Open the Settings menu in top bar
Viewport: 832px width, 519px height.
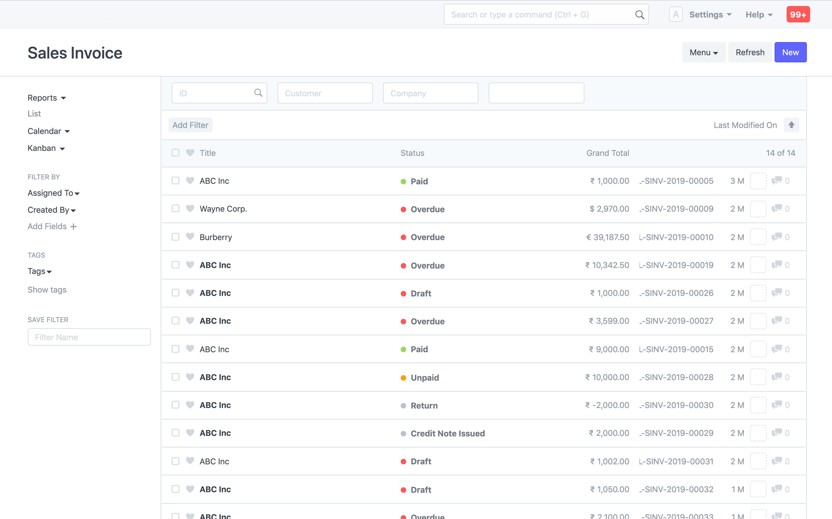[710, 15]
